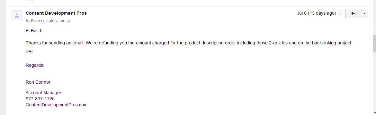Click the 'Regards:' closing text
376x115 pixels.
click(x=35, y=65)
